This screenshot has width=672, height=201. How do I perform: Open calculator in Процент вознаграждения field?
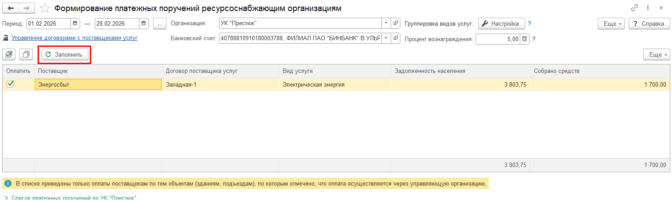(x=525, y=39)
